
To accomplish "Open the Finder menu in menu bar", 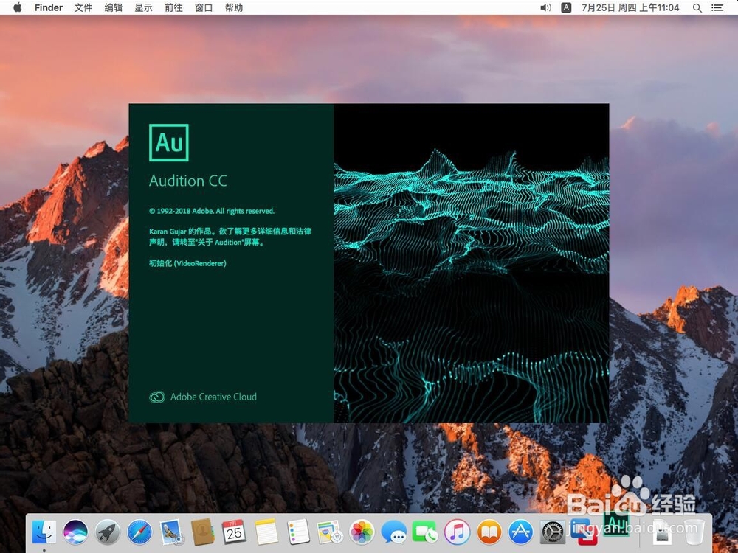I will coord(49,7).
